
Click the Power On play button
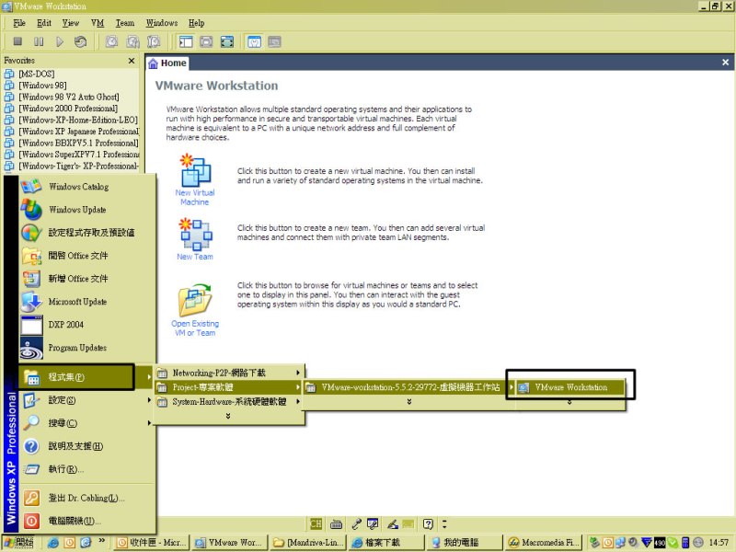(x=60, y=41)
